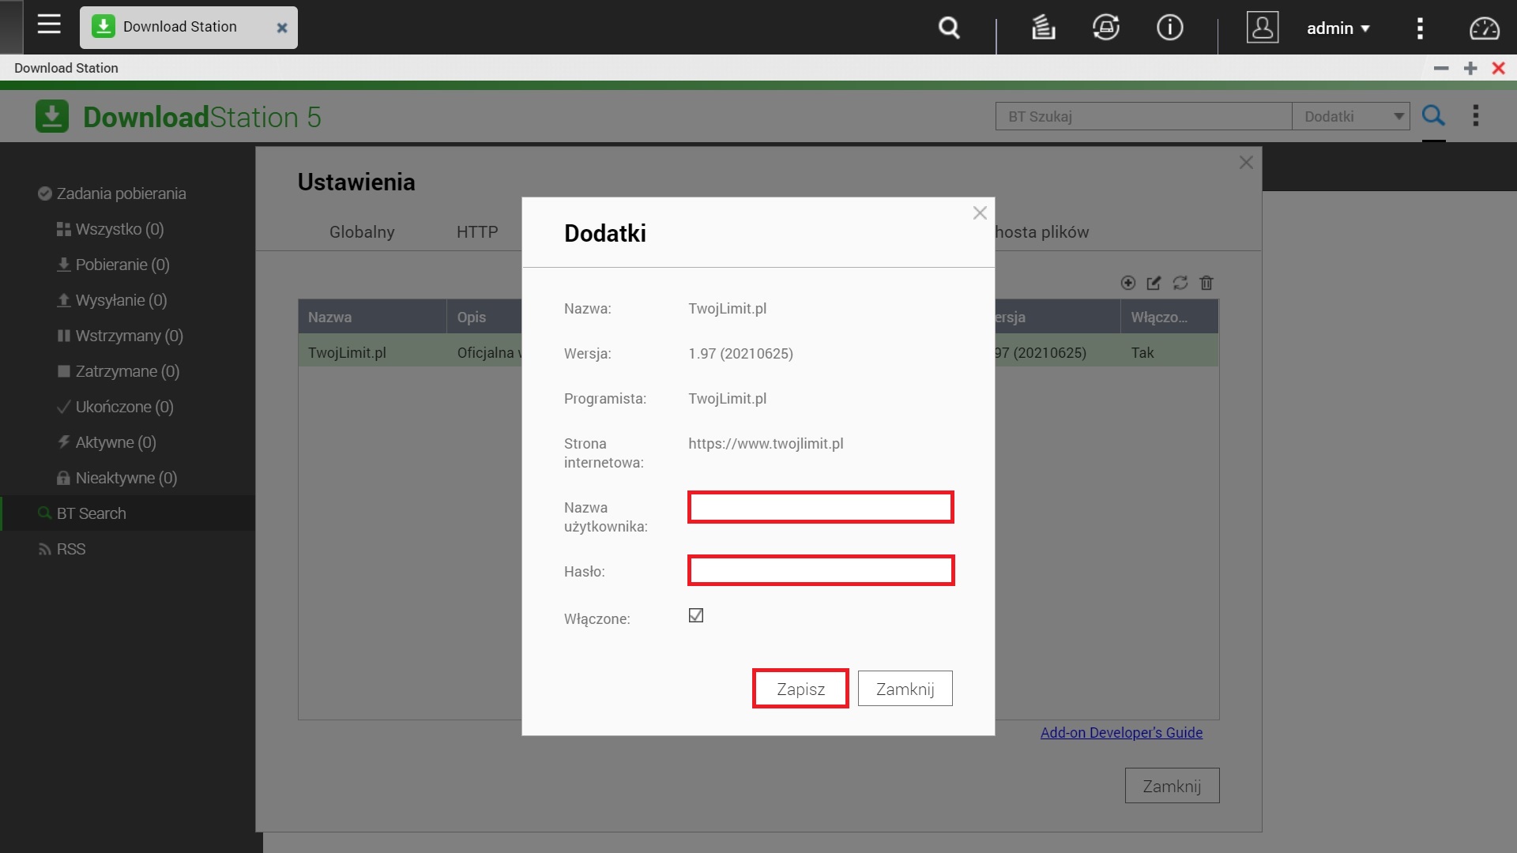Close the Download Station window red X

point(1498,68)
